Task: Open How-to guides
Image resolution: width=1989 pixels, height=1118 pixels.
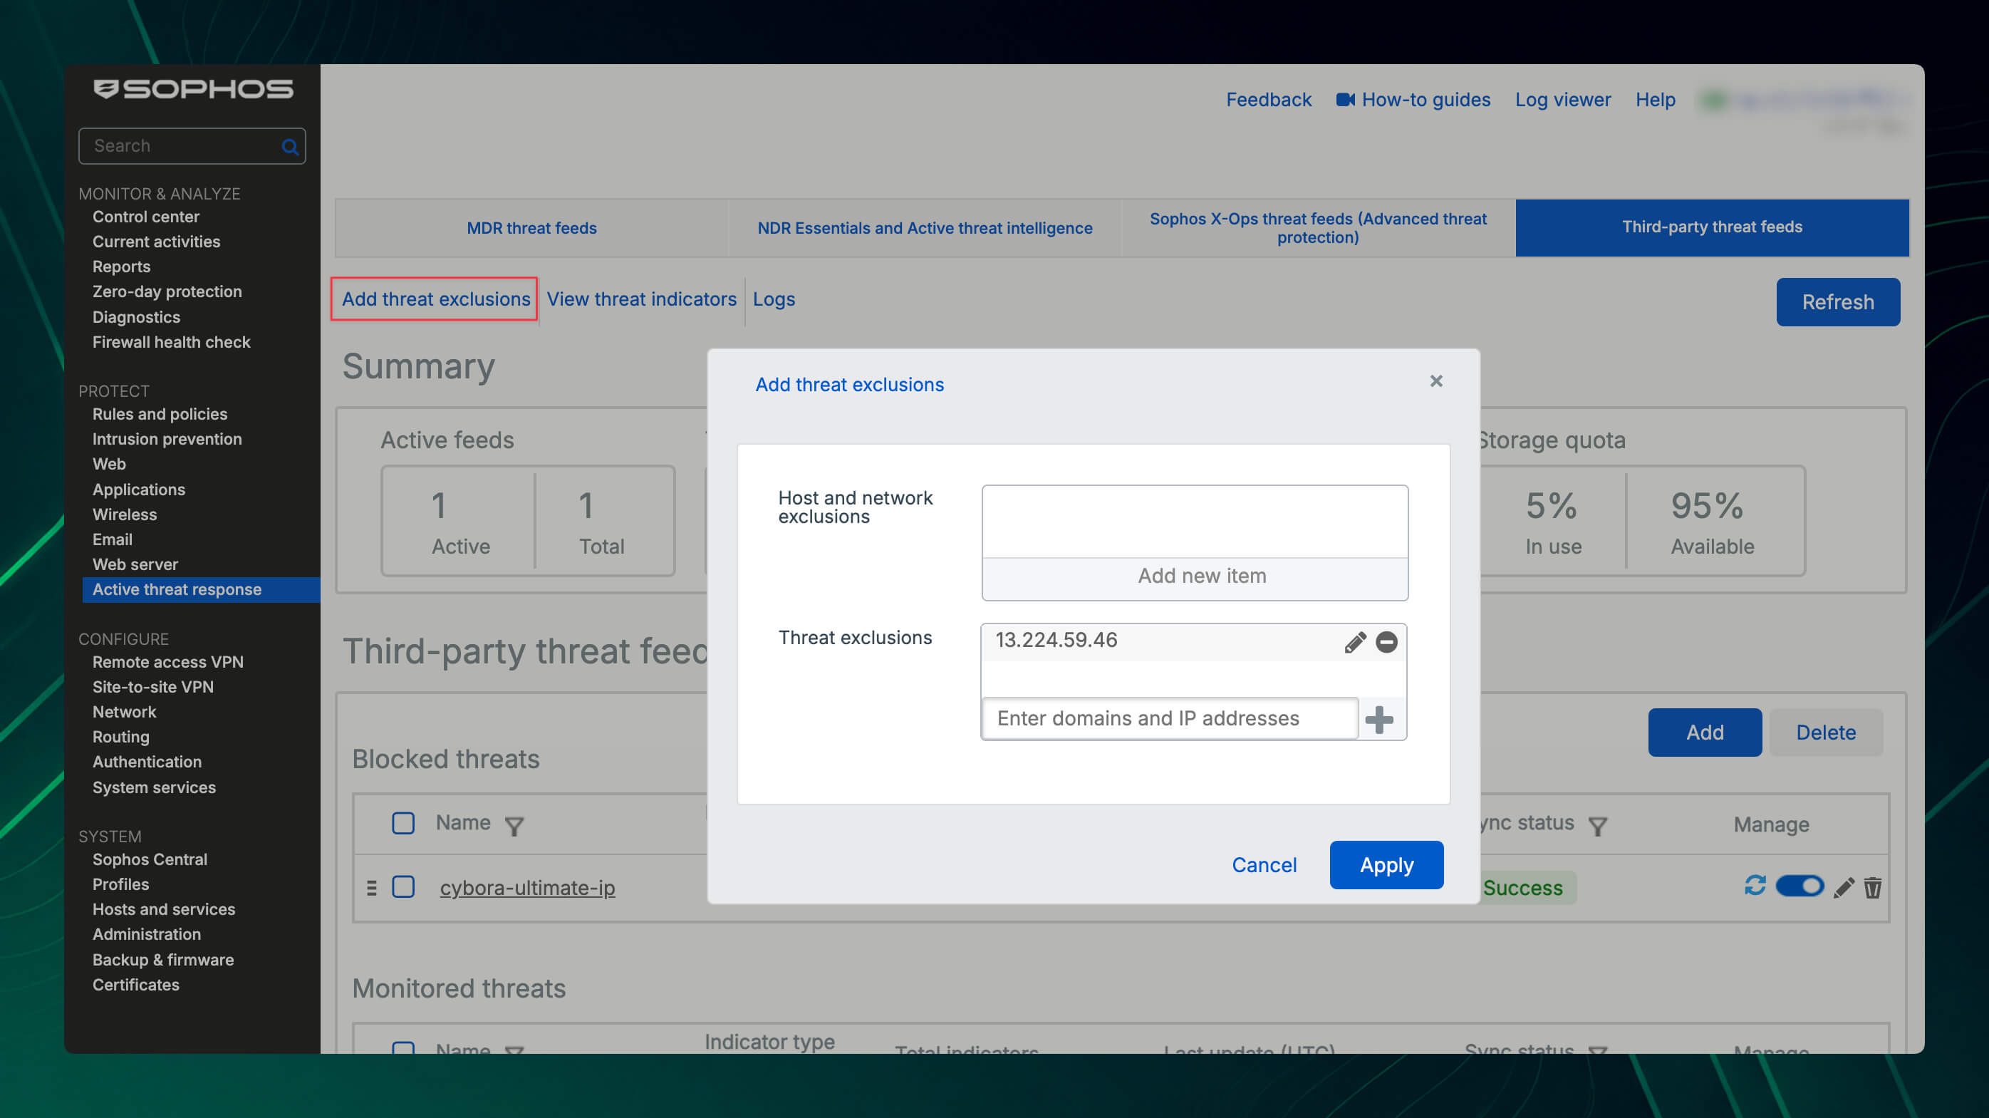Action: coord(1425,100)
